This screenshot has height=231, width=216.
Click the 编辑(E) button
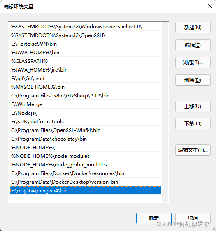coord(193,45)
